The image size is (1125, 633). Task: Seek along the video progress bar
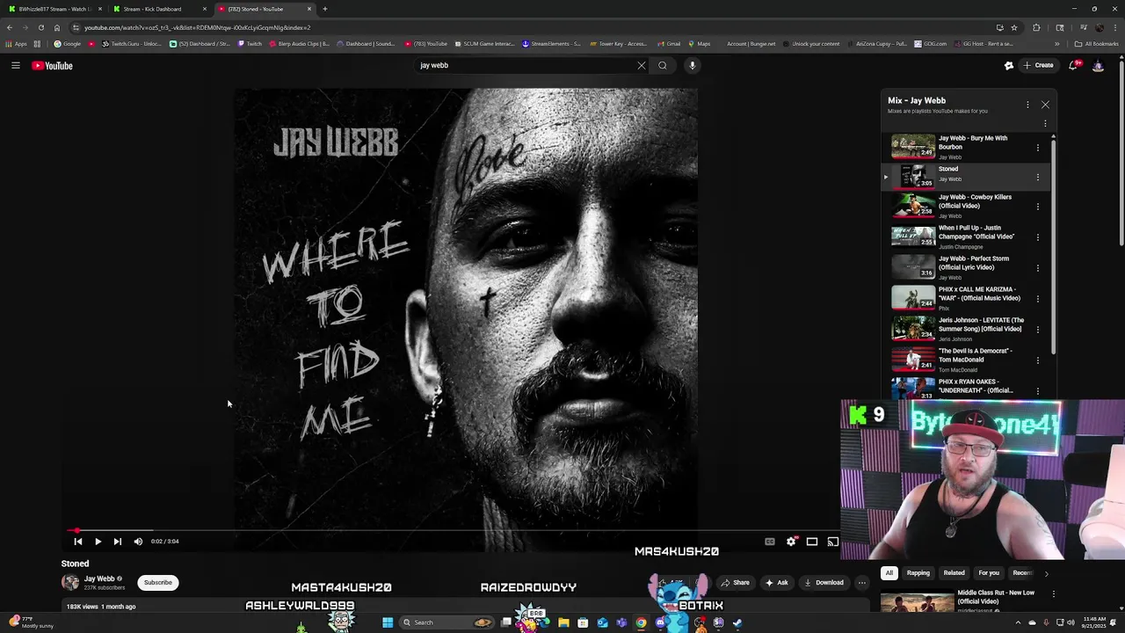[x=455, y=531]
